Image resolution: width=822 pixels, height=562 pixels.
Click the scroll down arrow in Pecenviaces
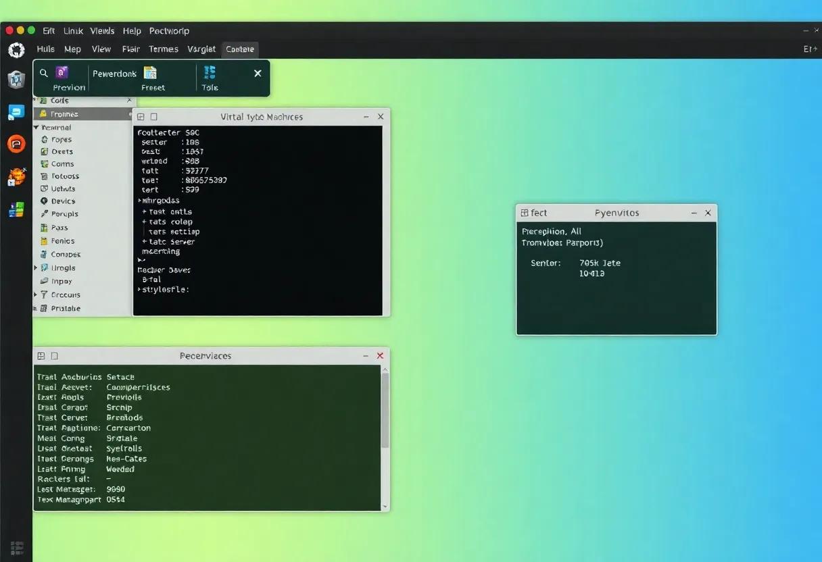coord(385,506)
